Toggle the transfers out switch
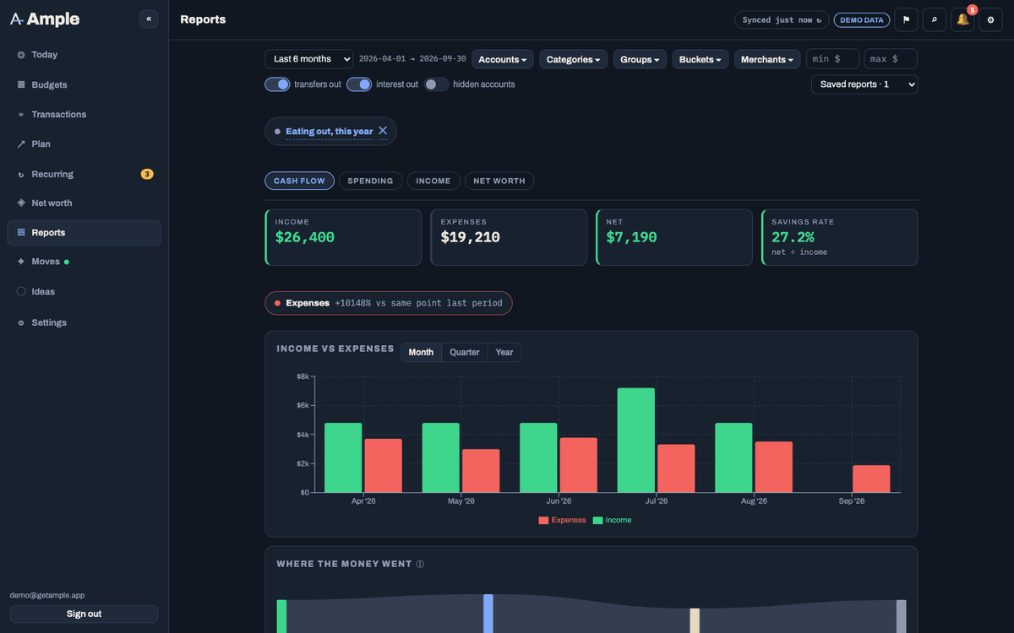 coord(277,84)
